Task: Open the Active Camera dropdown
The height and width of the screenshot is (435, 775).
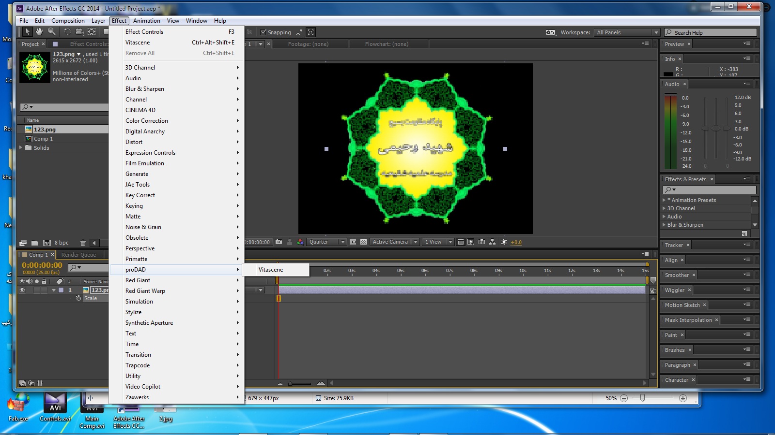Action: pos(395,242)
